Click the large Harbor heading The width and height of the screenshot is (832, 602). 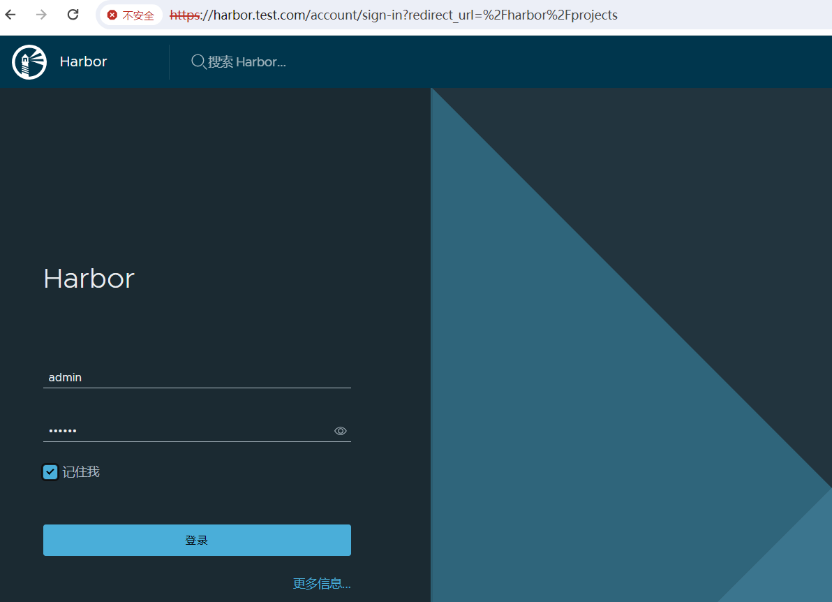(x=89, y=278)
